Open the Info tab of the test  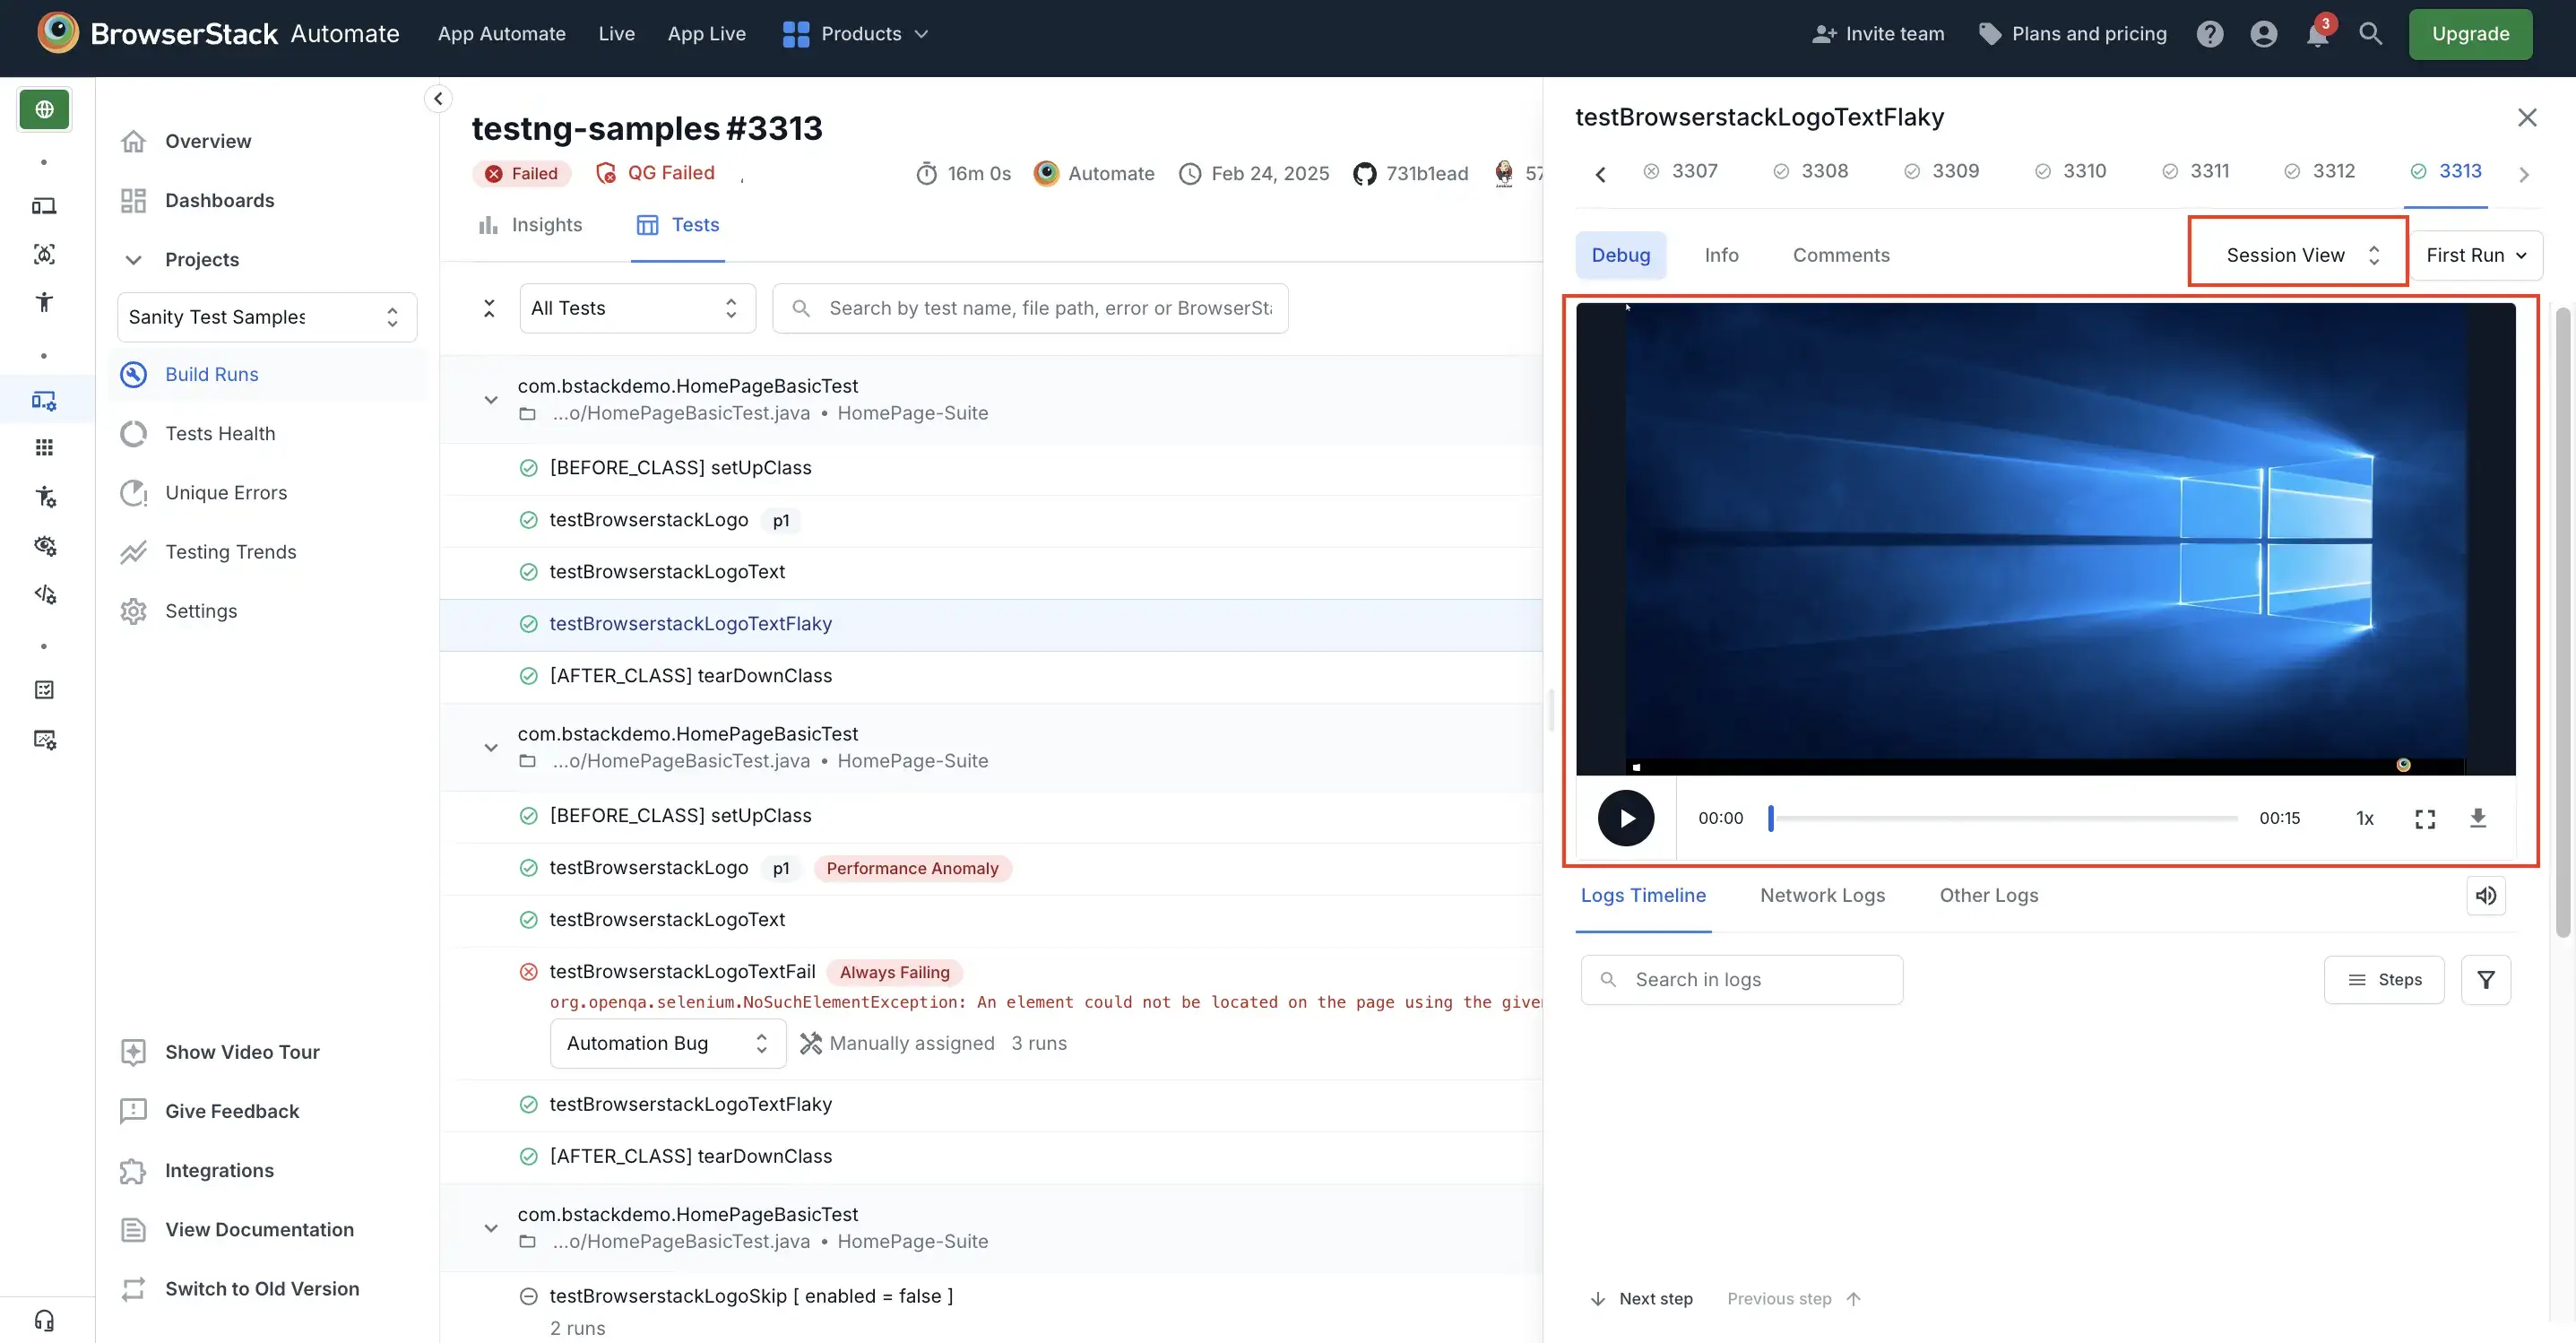[1721, 254]
